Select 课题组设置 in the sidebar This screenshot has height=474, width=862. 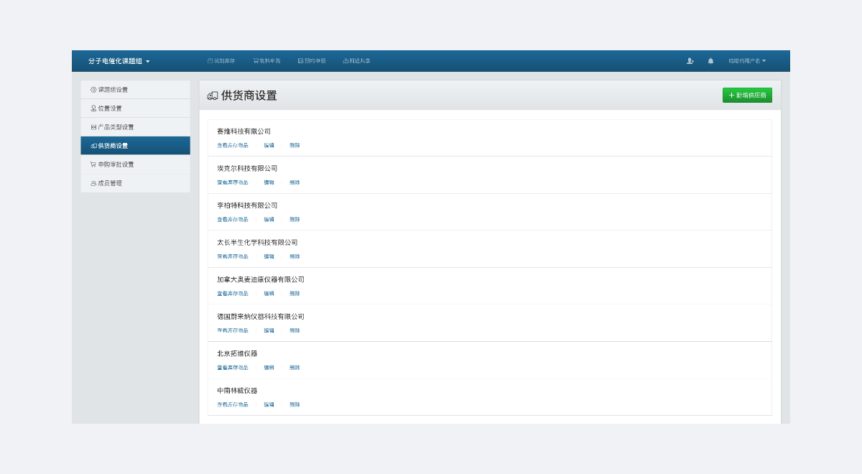(135, 90)
